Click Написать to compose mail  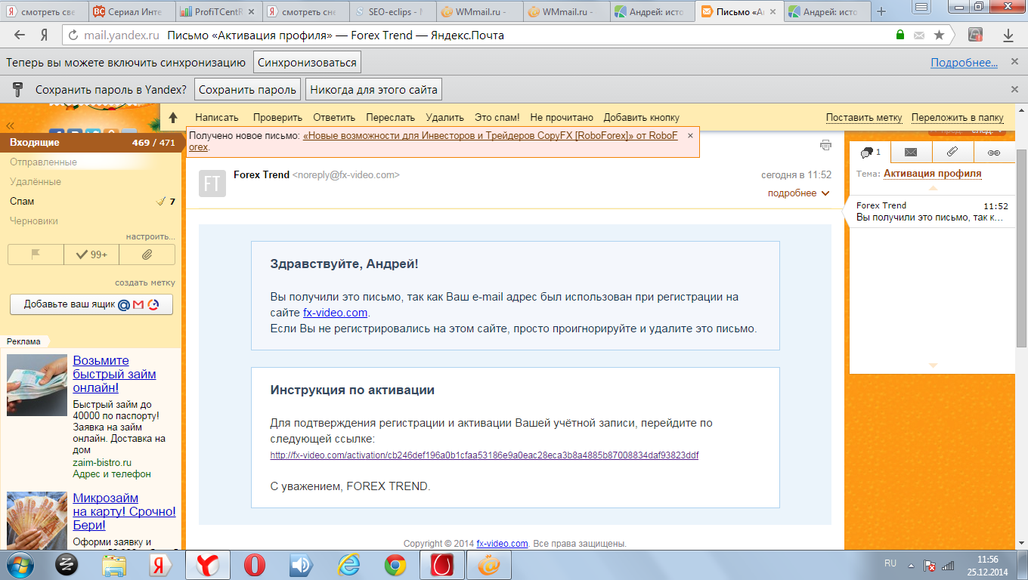coord(217,117)
